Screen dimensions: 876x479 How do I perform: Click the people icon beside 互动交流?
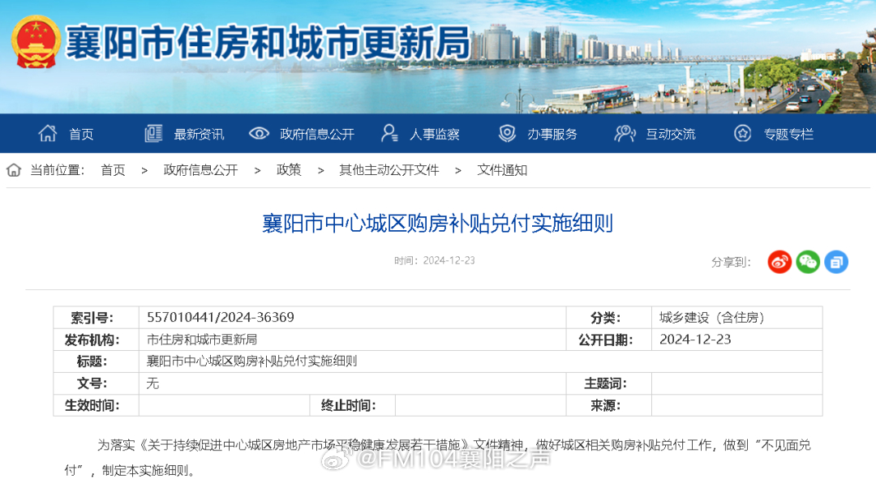pyautogui.click(x=625, y=134)
